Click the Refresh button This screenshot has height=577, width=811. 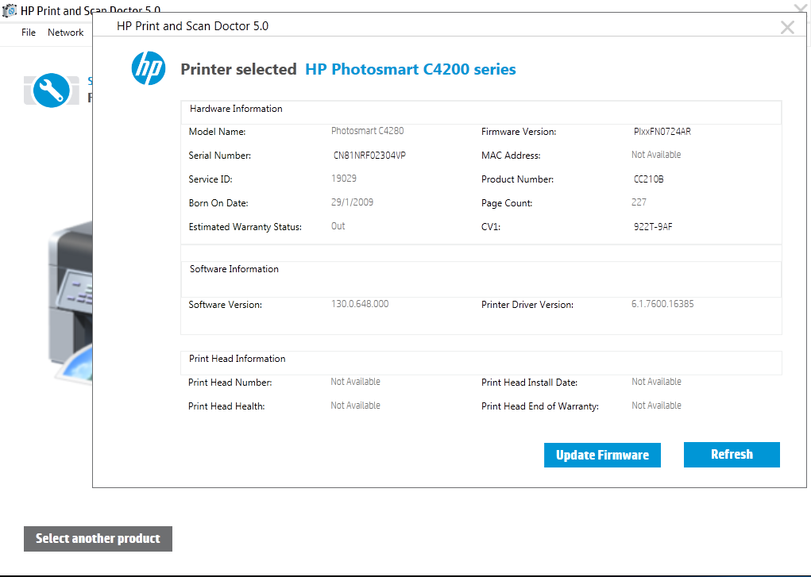(x=731, y=454)
